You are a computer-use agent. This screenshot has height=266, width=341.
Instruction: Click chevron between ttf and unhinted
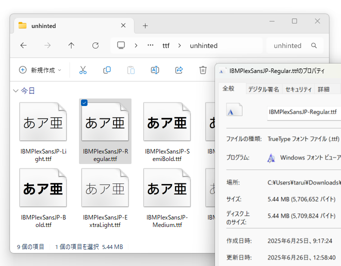[179, 45]
